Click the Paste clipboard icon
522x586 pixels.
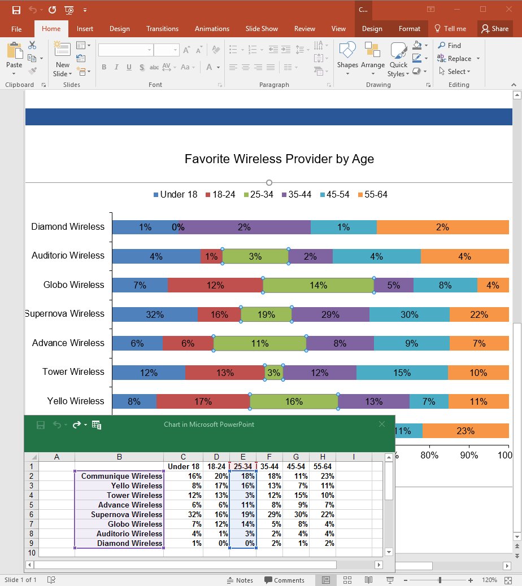(x=14, y=50)
